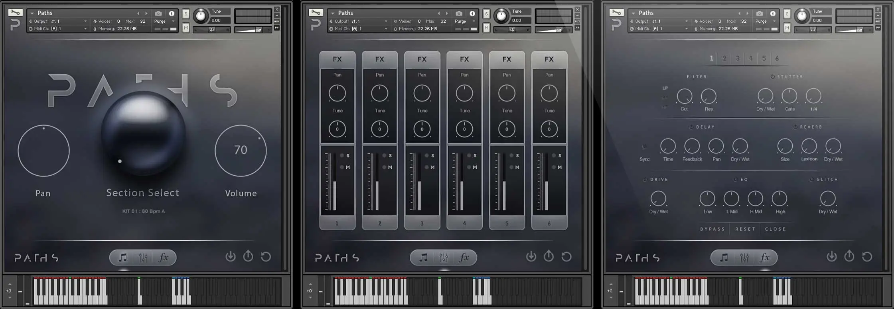894x309 pixels.
Task: Open mixer sliders tab in main view
Action: (x=143, y=258)
